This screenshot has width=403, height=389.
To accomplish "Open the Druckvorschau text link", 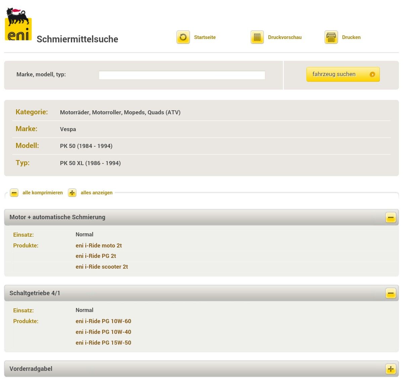I will pos(285,37).
